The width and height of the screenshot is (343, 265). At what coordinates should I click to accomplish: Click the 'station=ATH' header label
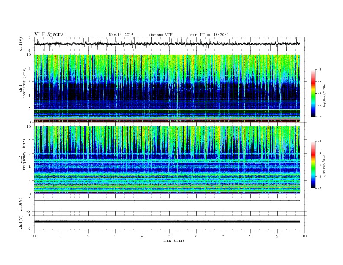pyautogui.click(x=161, y=35)
